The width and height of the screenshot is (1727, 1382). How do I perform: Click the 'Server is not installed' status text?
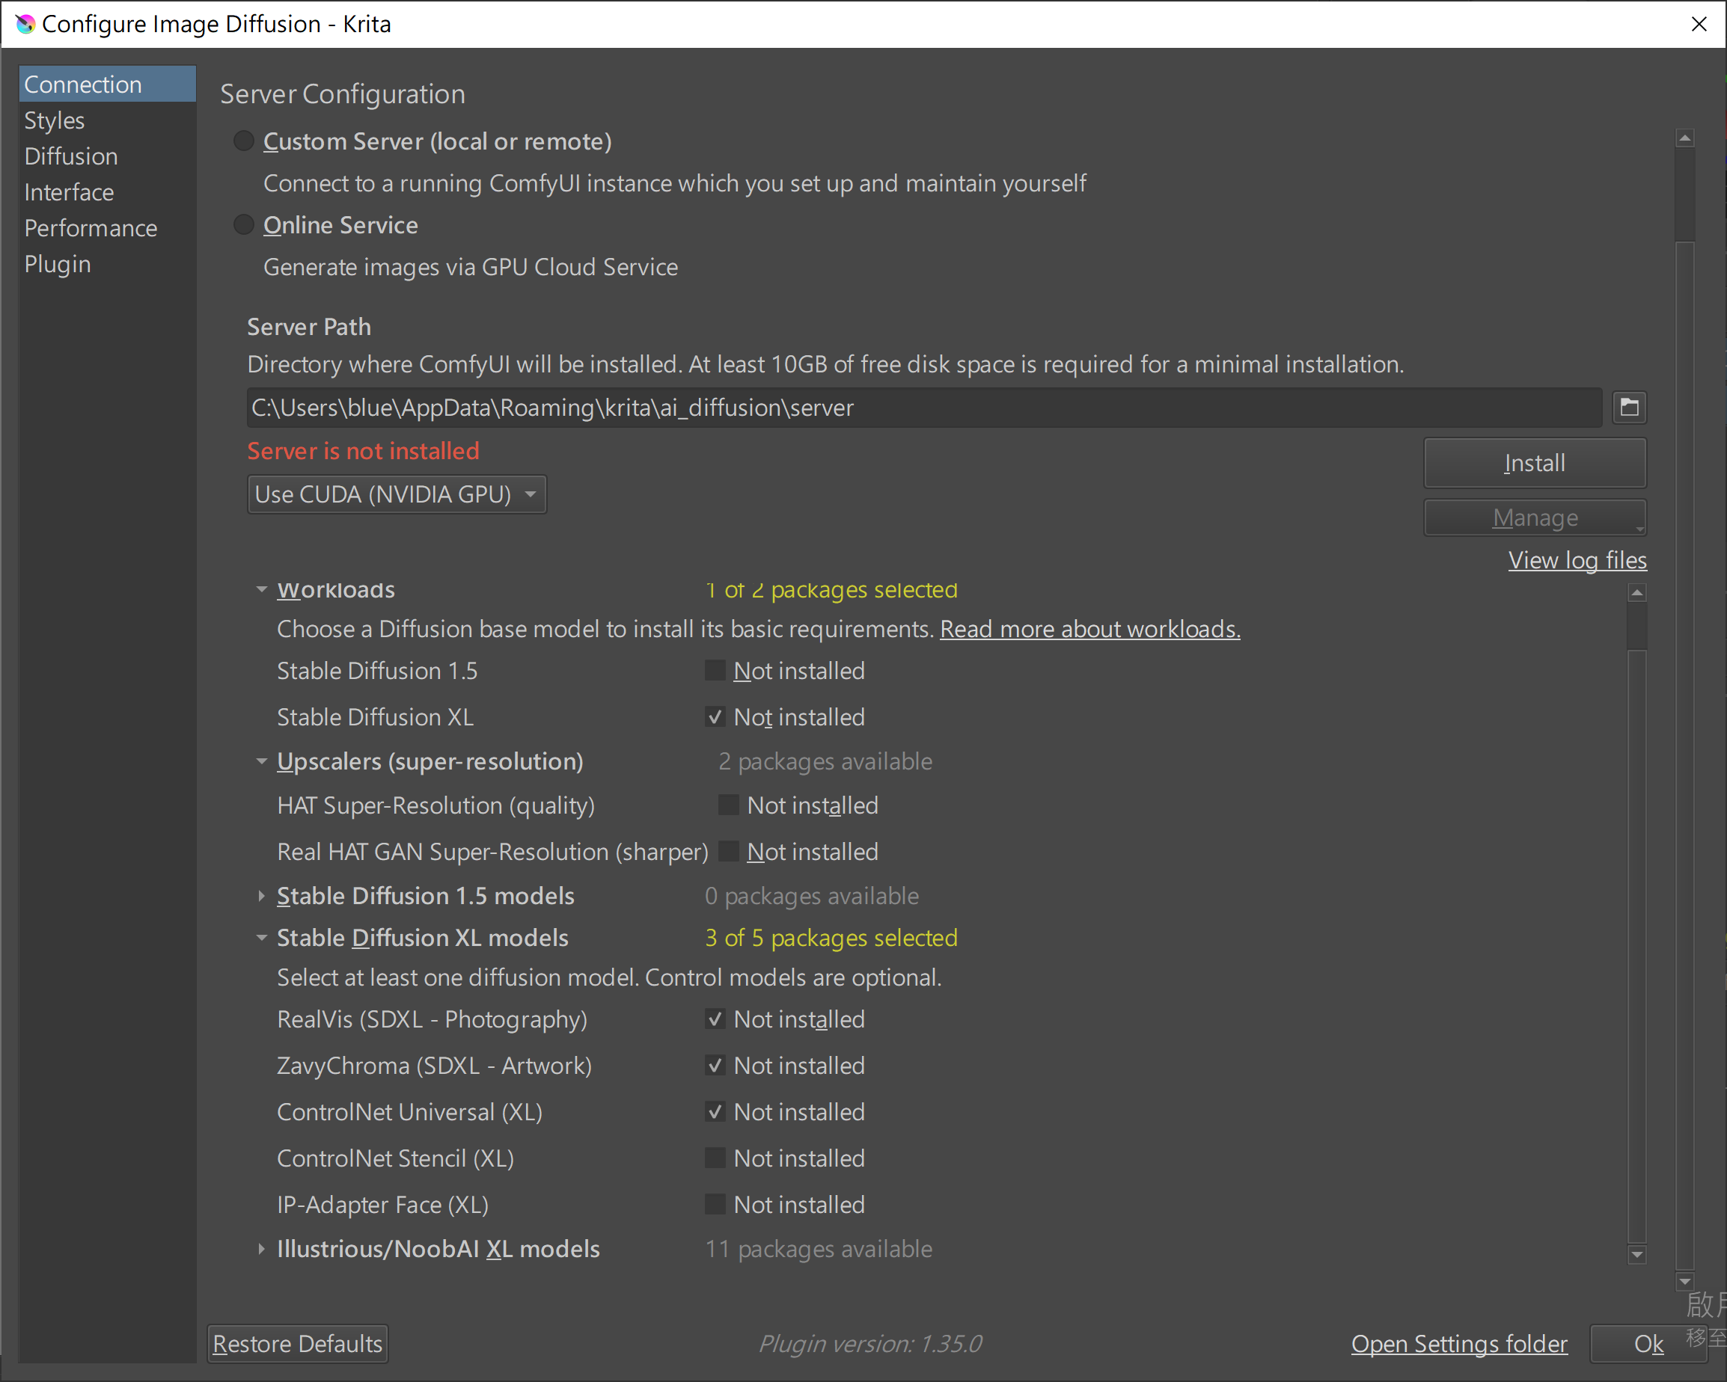coord(363,451)
